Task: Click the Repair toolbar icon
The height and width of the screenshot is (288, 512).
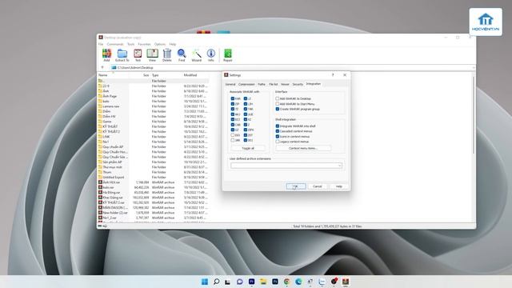Action: [227, 55]
